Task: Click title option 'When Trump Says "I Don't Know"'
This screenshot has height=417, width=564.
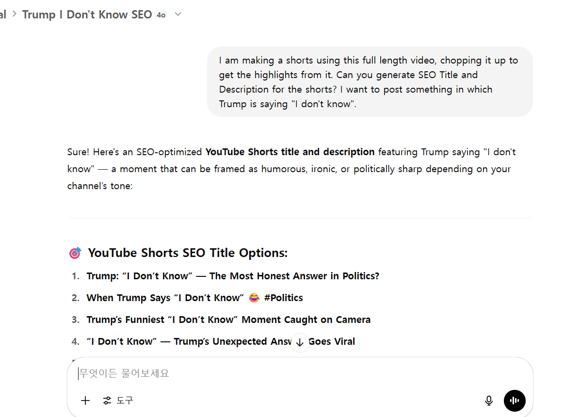Action: tap(165, 298)
